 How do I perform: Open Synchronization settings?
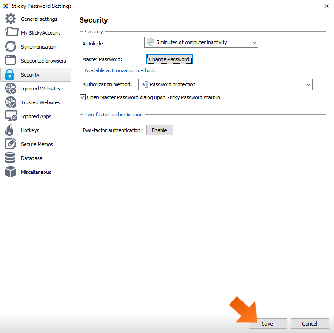click(x=39, y=47)
